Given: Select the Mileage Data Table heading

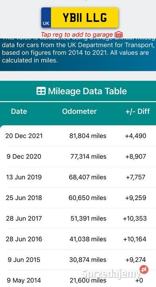Looking at the screenshot, I should point(82,91).
